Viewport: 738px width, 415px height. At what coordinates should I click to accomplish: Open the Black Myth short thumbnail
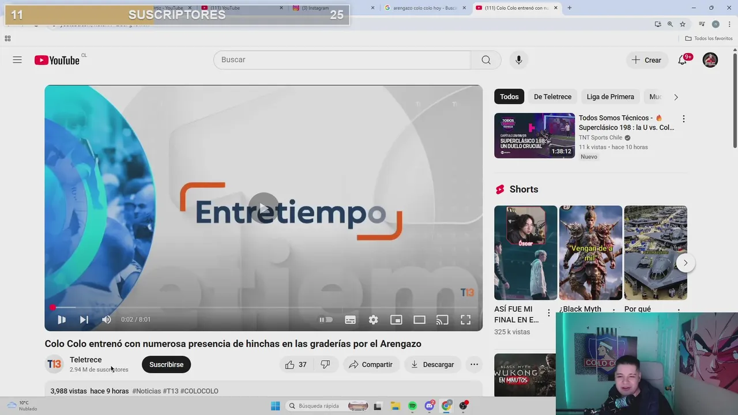(590, 252)
